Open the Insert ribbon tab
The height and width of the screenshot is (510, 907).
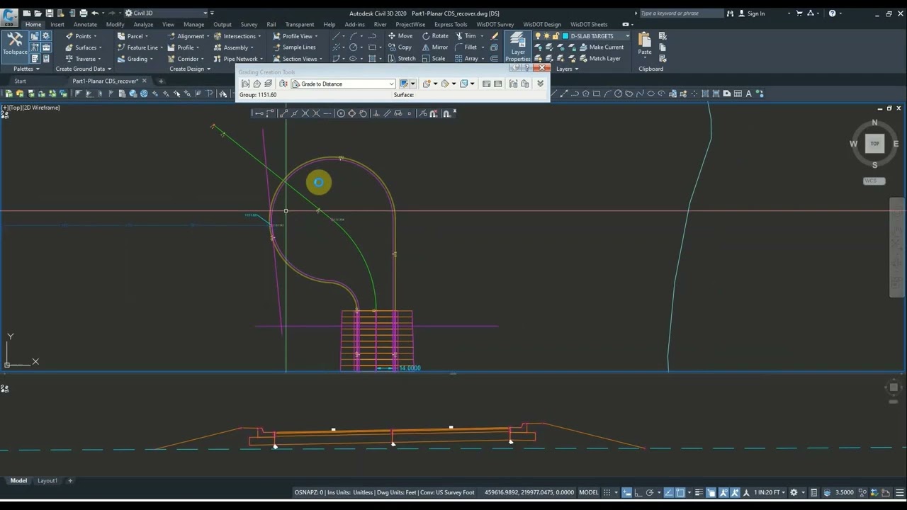click(57, 24)
